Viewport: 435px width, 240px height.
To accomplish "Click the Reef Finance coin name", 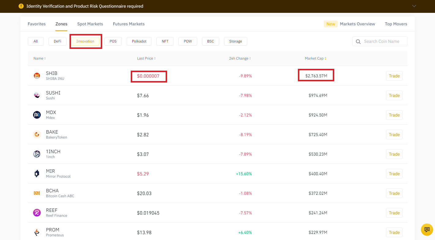I will click(x=57, y=216).
